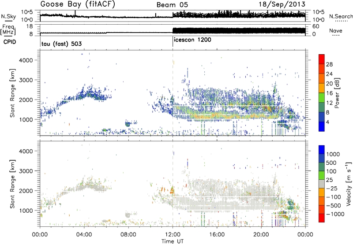Click the '04:00' time tick label
Image resolution: width=353 pixels, height=244 pixels.
click(84, 235)
